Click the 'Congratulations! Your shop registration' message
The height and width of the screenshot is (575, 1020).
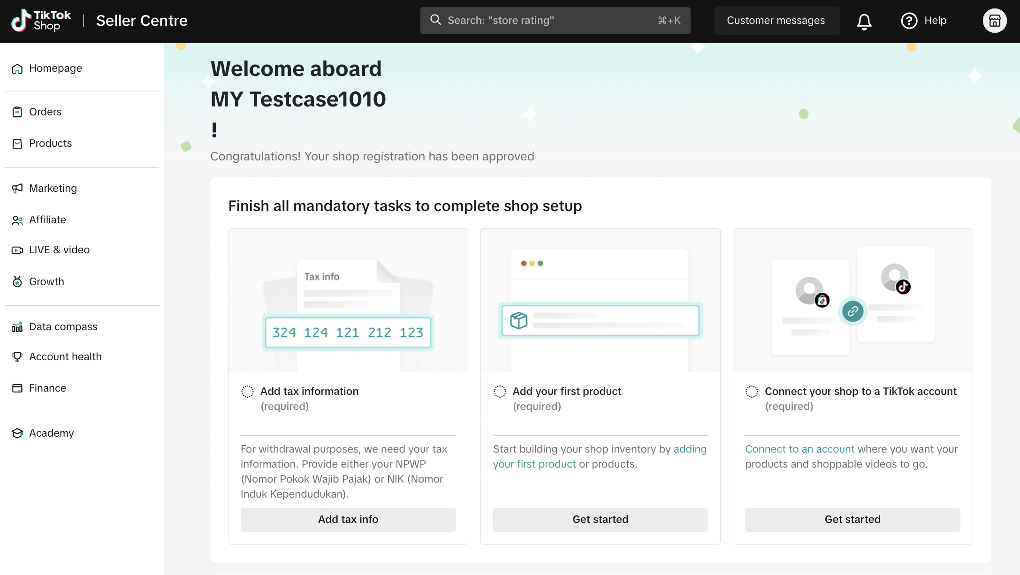click(x=372, y=157)
